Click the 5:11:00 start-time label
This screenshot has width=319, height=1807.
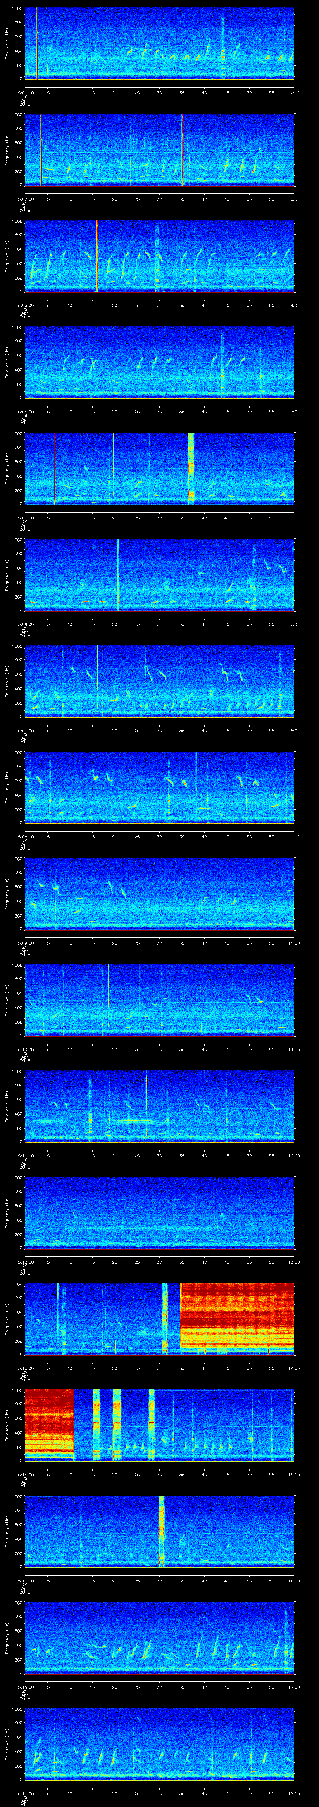pyautogui.click(x=25, y=1155)
